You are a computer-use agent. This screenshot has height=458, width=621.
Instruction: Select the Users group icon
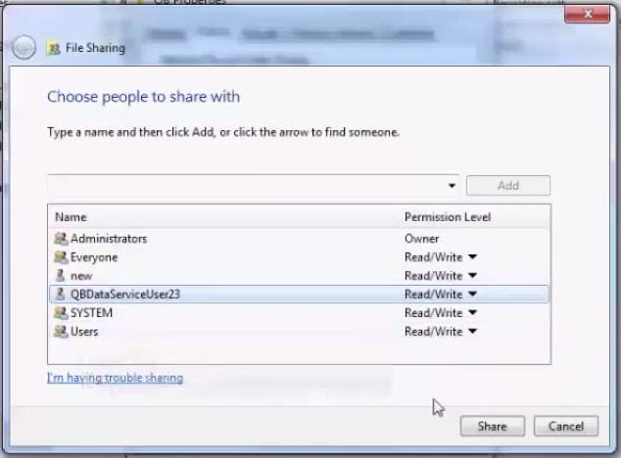click(x=61, y=332)
